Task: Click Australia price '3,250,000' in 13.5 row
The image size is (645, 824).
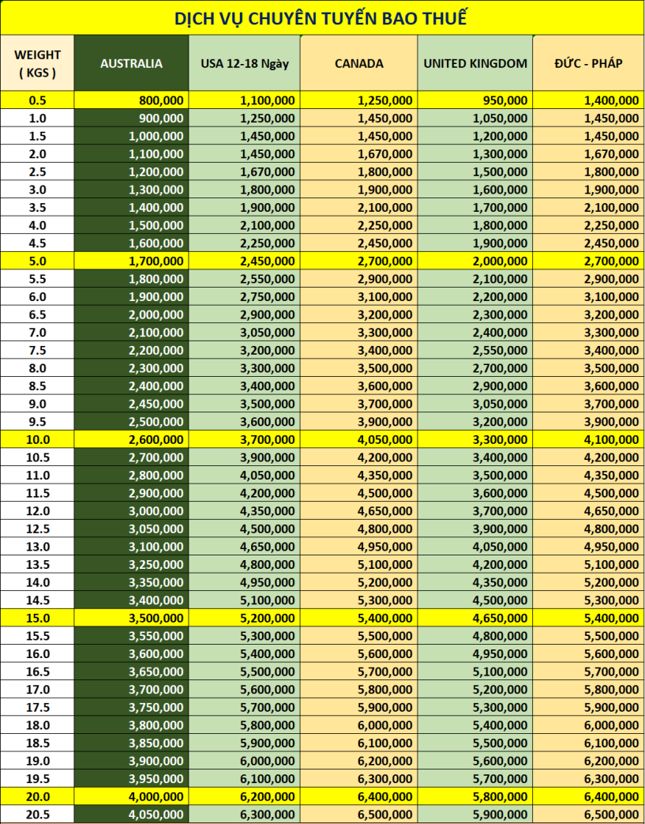Action: click(131, 564)
